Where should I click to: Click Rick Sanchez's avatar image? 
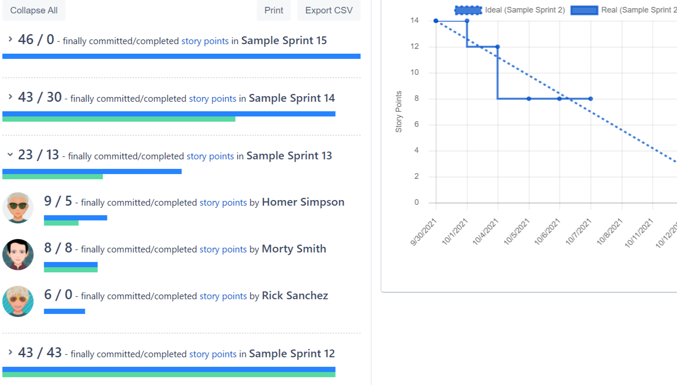[18, 301]
